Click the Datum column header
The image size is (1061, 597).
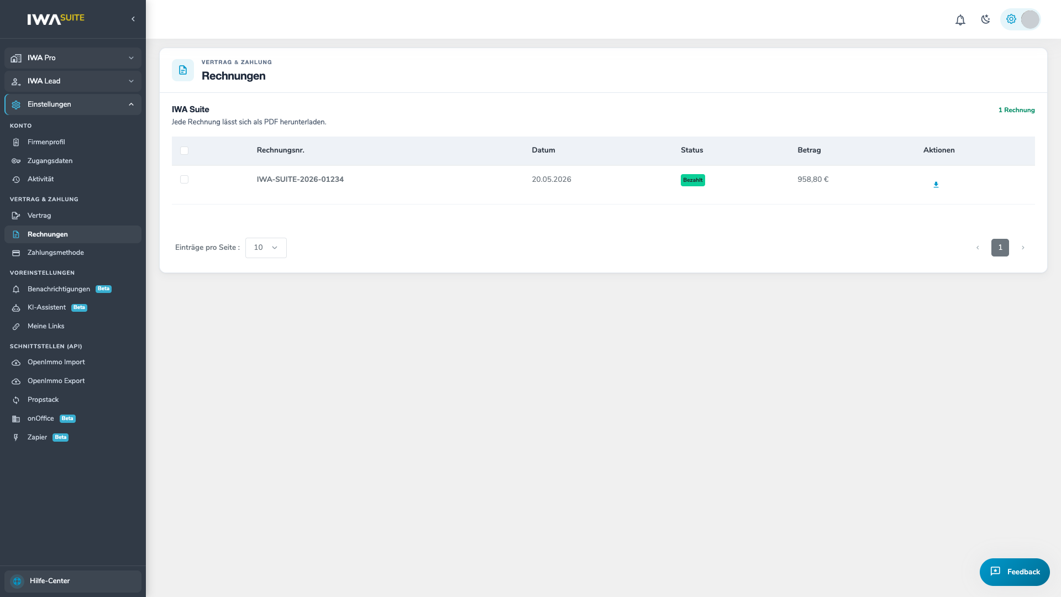(x=543, y=150)
